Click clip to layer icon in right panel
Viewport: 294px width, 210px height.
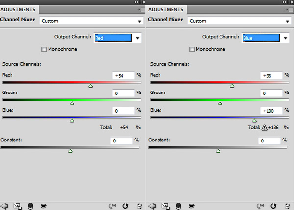point(178,206)
